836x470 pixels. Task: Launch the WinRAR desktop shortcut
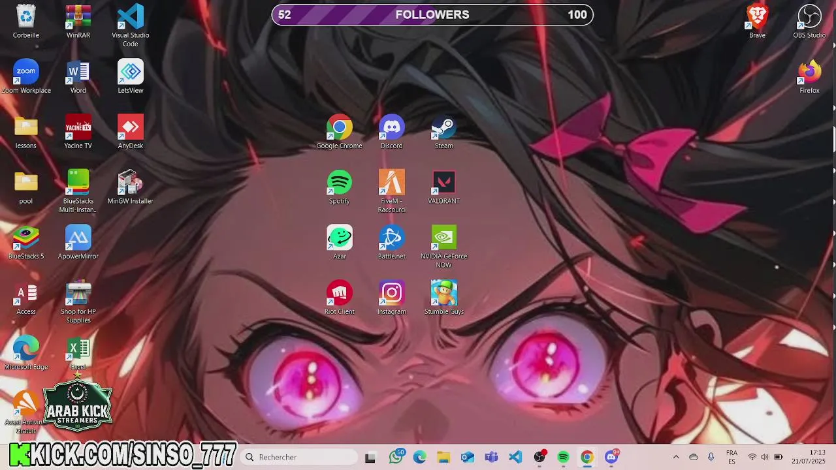coord(78,22)
